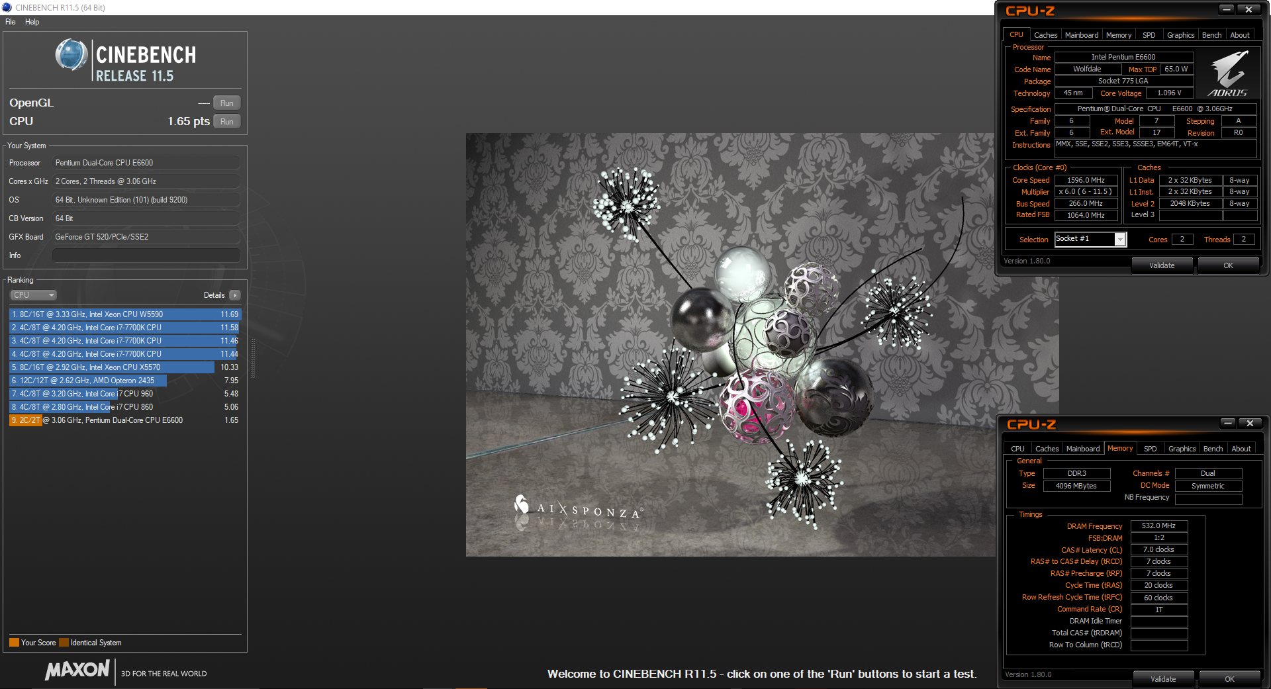
Task: Switch to SPD tab in top CPU-Z
Action: [1149, 35]
